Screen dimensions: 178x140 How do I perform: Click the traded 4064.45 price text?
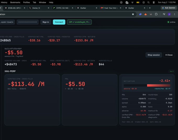point(141,122)
